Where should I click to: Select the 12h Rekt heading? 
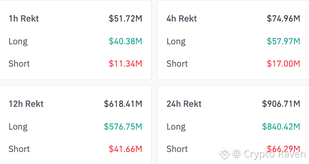(26, 104)
